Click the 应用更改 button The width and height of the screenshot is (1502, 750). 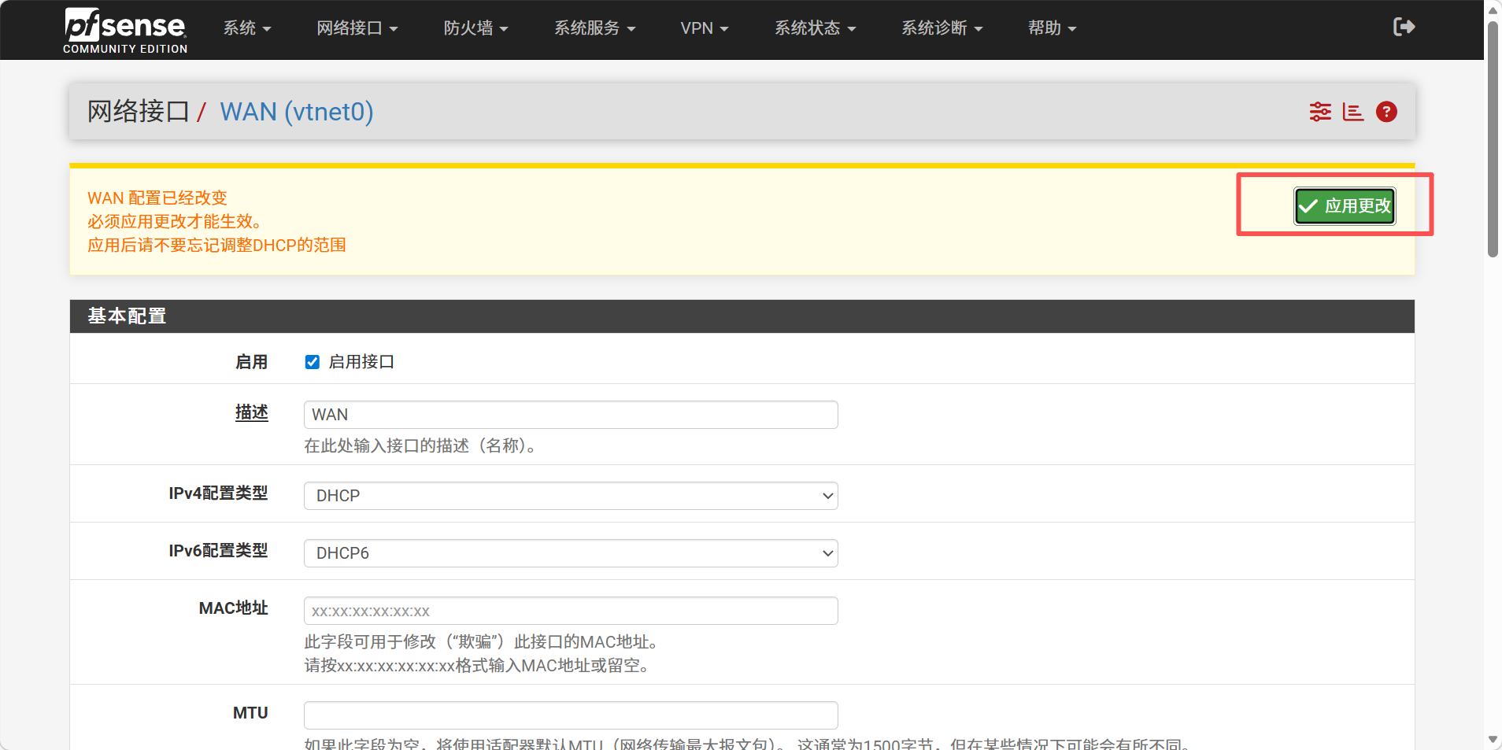point(1345,206)
